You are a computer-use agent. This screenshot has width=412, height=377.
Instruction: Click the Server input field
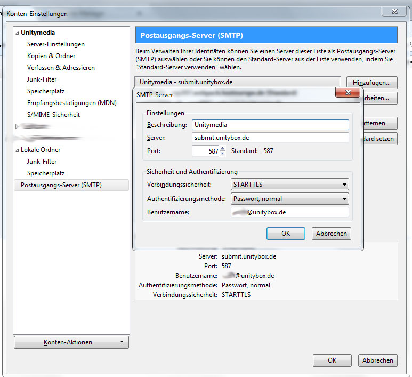(x=270, y=138)
